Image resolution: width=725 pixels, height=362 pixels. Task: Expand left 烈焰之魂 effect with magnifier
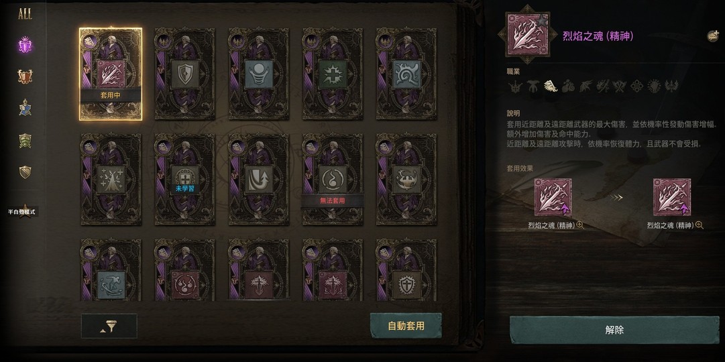click(x=580, y=226)
